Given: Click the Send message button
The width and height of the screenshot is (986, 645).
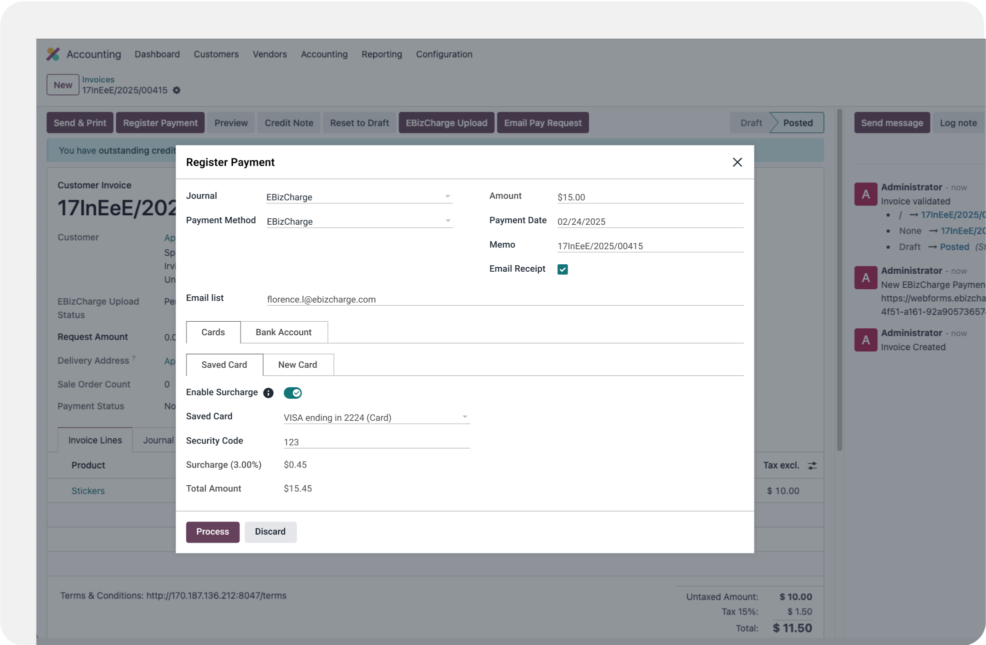Looking at the screenshot, I should pyautogui.click(x=892, y=123).
